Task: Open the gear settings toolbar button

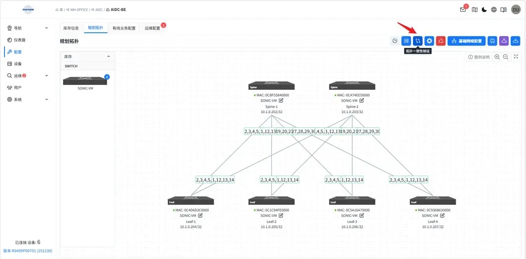Action: point(429,41)
